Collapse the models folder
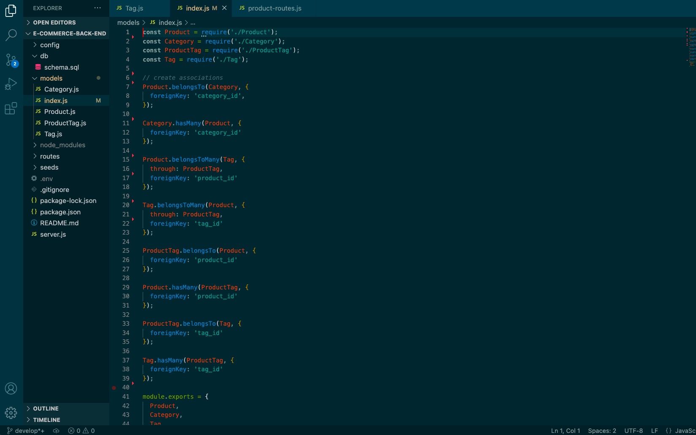This screenshot has height=435, width=696. tap(66, 78)
